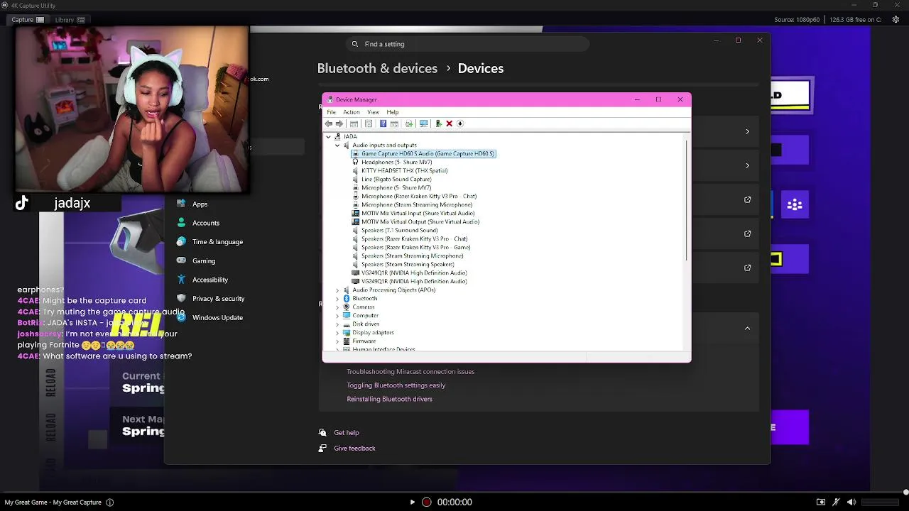Click the microphone mute icon in the bottom bar
909x511 pixels.
point(836,502)
